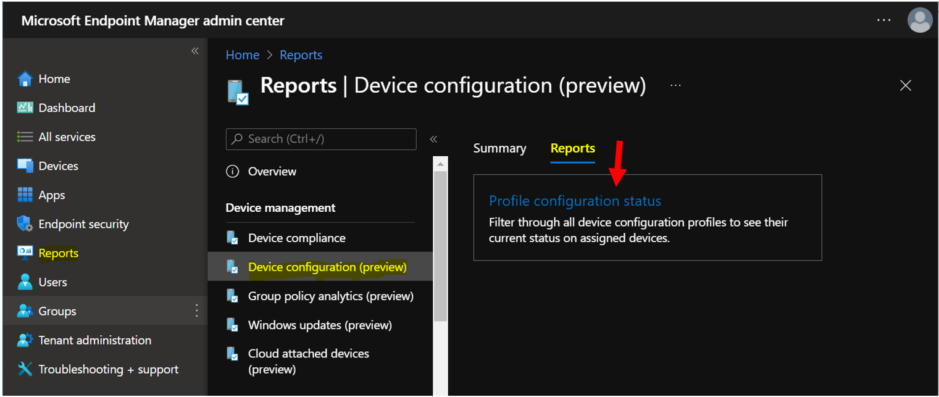Screen dimensions: 939x397
Task: Open Groups in the sidebar
Action: click(104, 311)
